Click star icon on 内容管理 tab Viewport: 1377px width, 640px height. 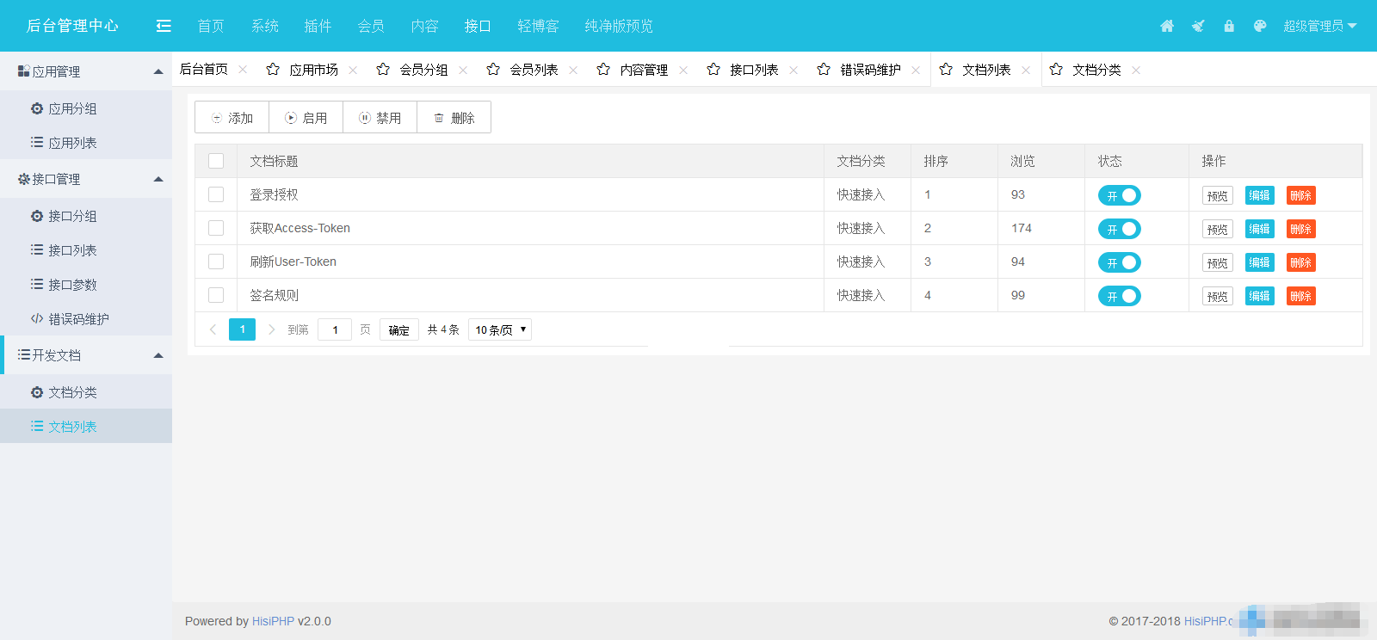[603, 70]
